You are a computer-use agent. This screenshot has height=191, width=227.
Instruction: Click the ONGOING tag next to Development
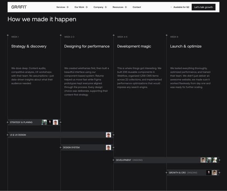[137, 160]
